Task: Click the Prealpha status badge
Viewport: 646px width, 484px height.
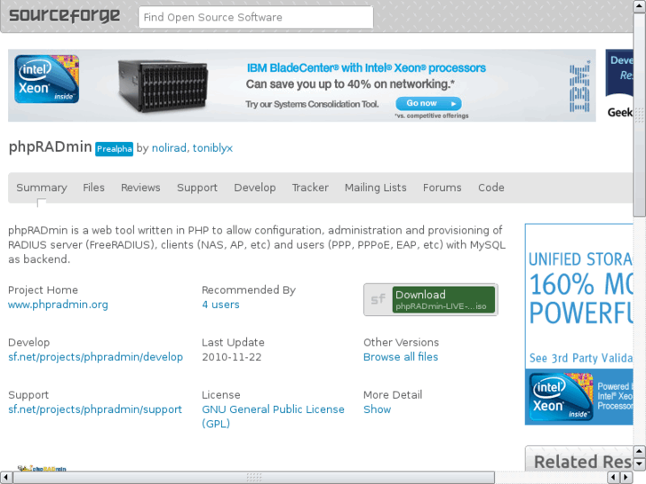Action: [114, 148]
